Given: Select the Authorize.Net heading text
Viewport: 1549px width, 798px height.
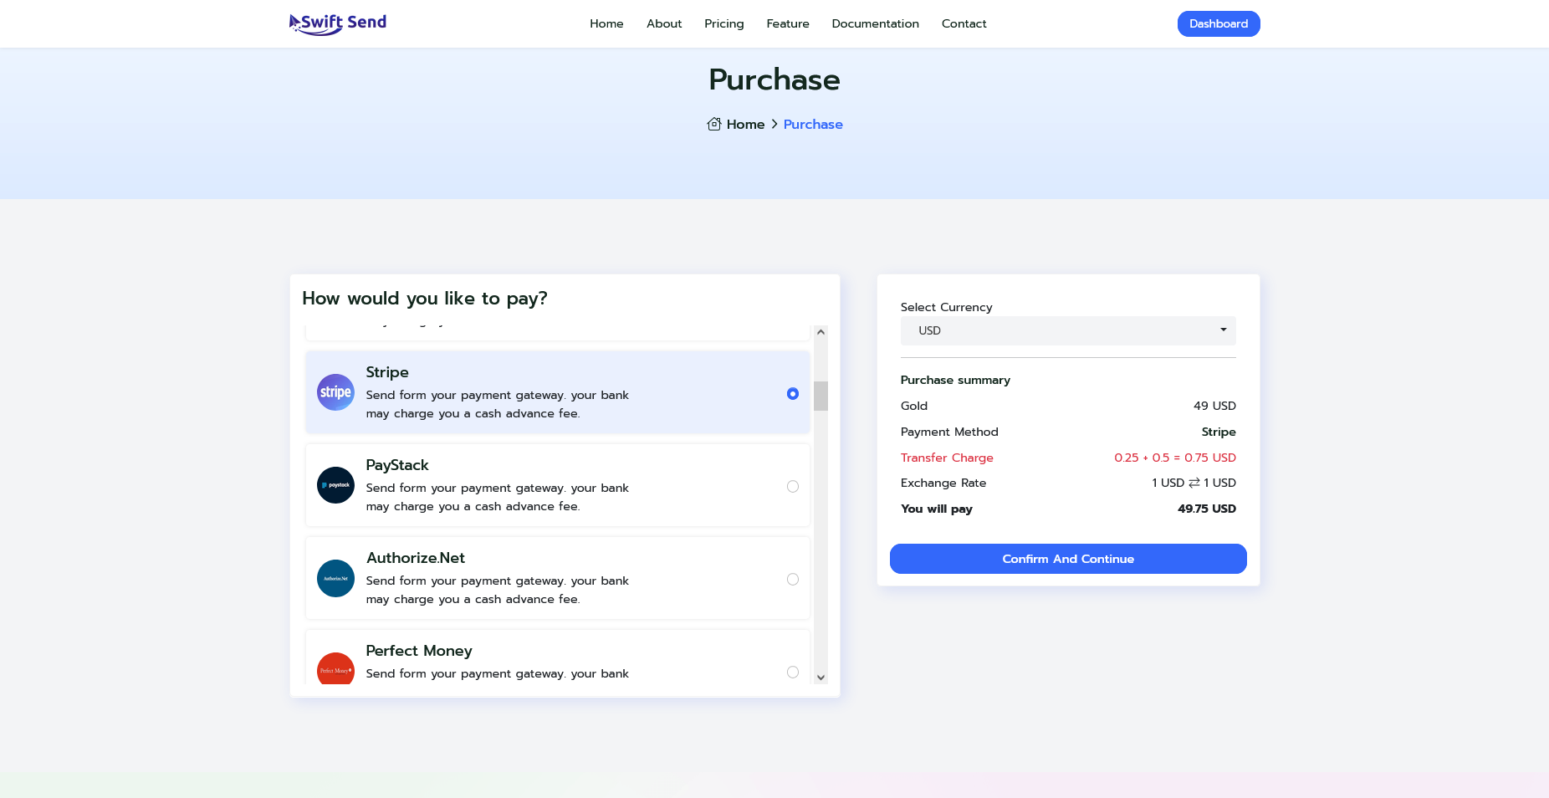Looking at the screenshot, I should click(416, 558).
